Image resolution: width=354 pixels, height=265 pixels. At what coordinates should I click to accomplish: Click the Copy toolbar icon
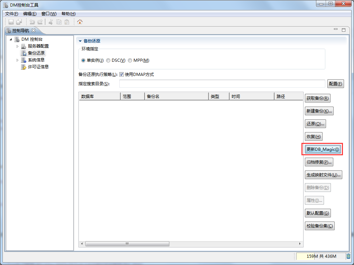coord(59,22)
